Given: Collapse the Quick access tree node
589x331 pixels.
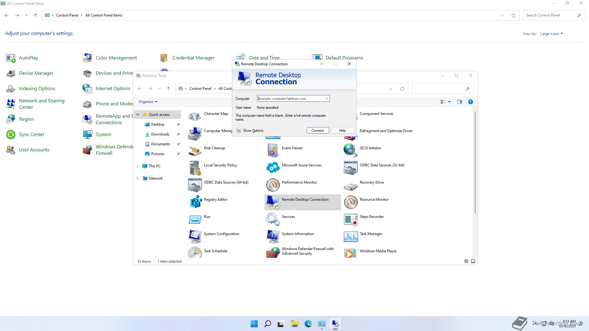Looking at the screenshot, I should (138, 115).
